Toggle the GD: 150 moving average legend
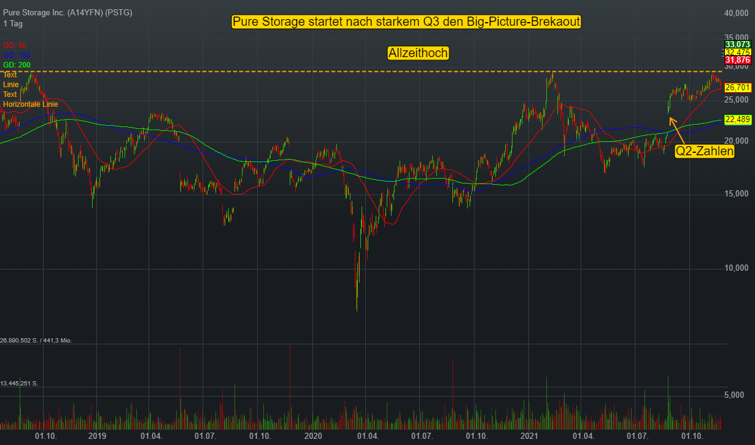The width and height of the screenshot is (755, 445). pyautogui.click(x=17, y=55)
